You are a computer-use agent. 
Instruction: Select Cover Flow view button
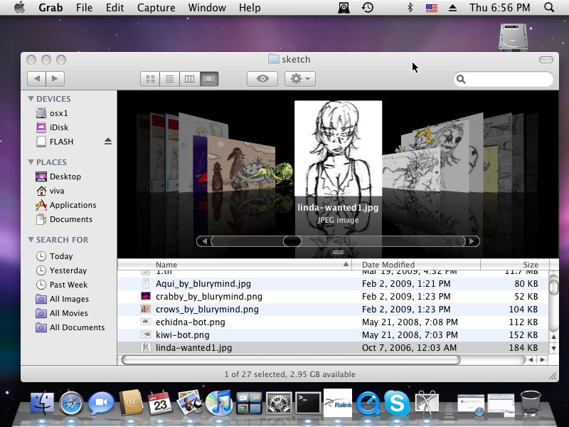tap(209, 79)
